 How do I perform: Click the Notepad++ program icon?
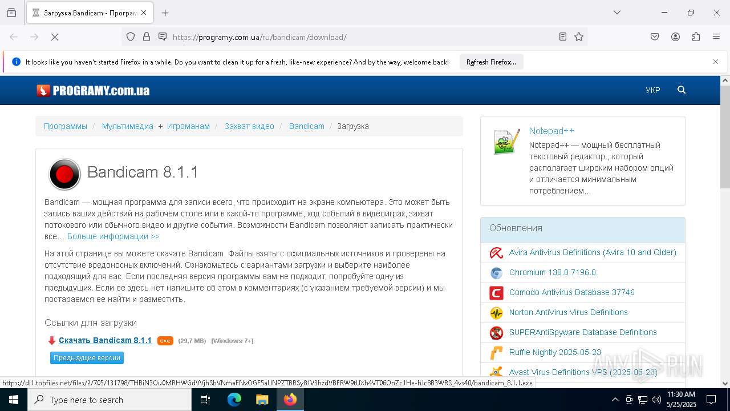tap(506, 142)
